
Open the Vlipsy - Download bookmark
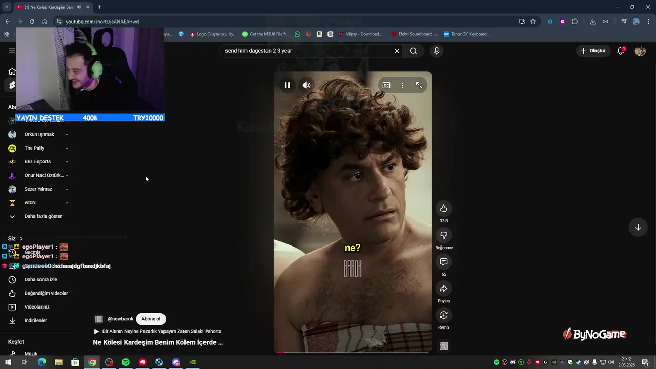pos(360,34)
